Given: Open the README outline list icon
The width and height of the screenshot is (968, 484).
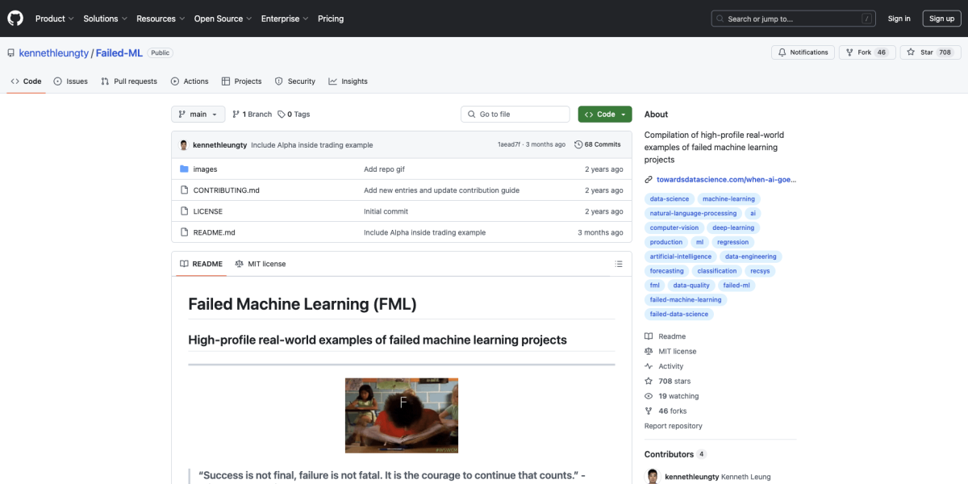Looking at the screenshot, I should [619, 264].
